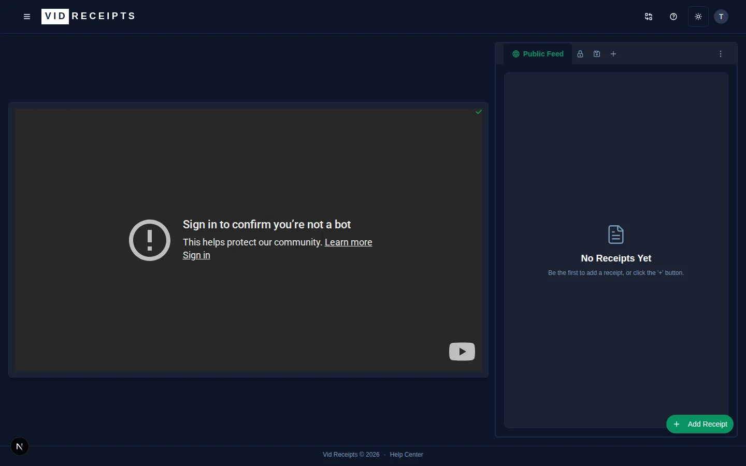The image size is (746, 466).
Task: Select the document icon above No Receipts Yet
Action: (616, 235)
